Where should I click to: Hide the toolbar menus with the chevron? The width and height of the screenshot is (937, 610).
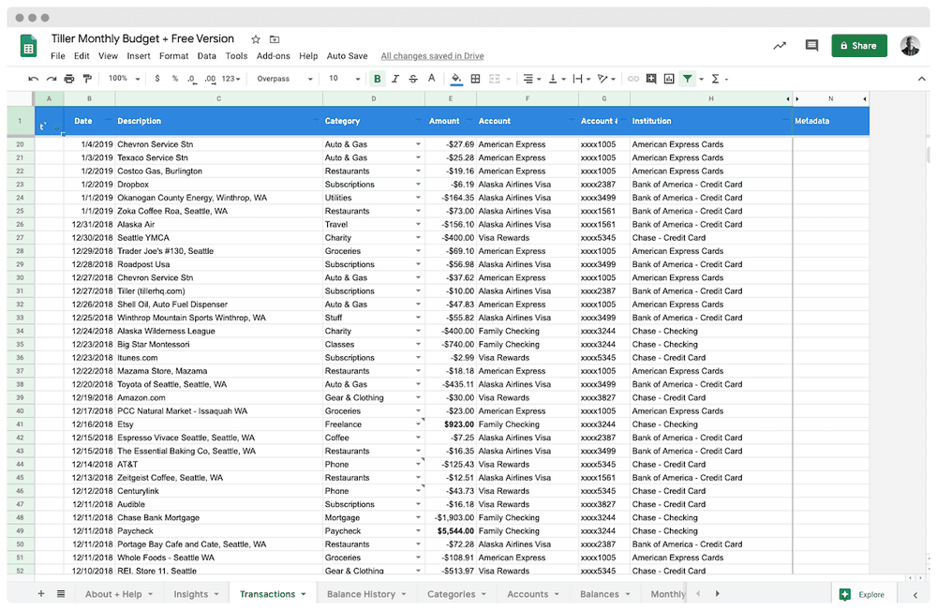tap(921, 79)
